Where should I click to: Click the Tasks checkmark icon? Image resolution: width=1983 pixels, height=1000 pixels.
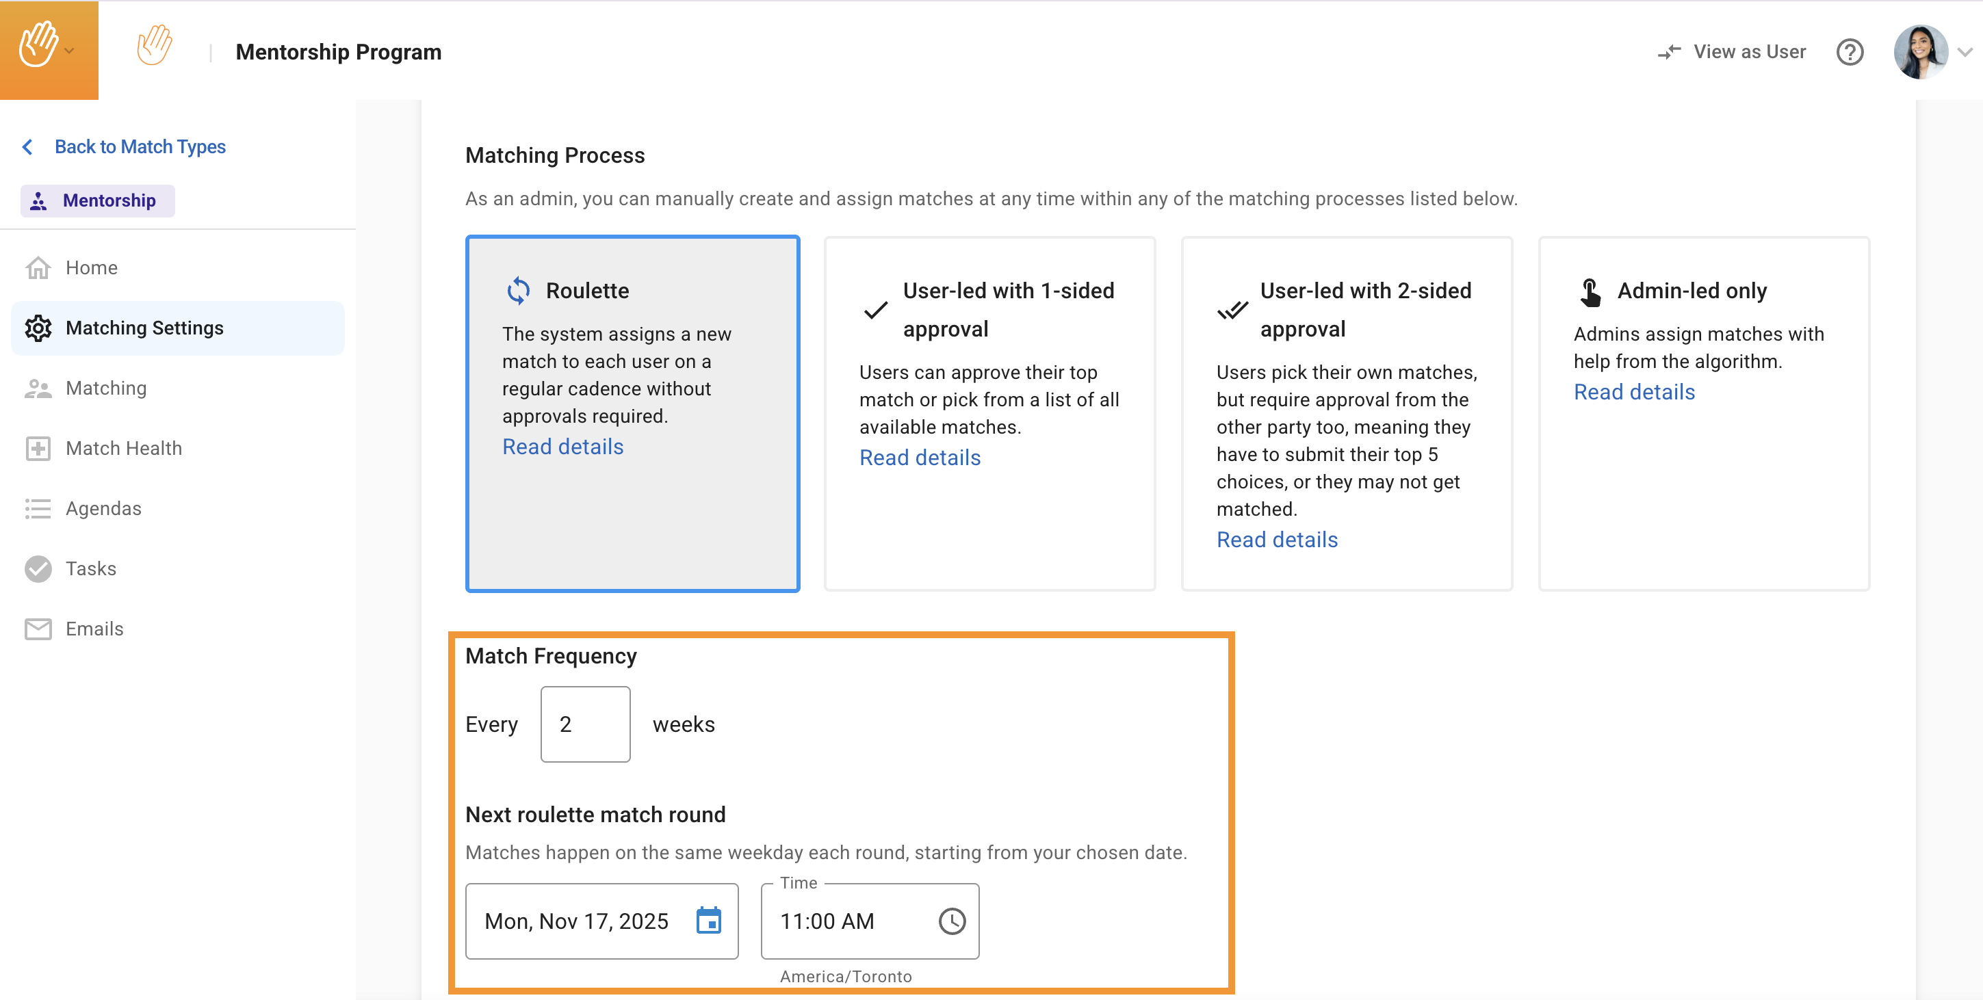38,568
